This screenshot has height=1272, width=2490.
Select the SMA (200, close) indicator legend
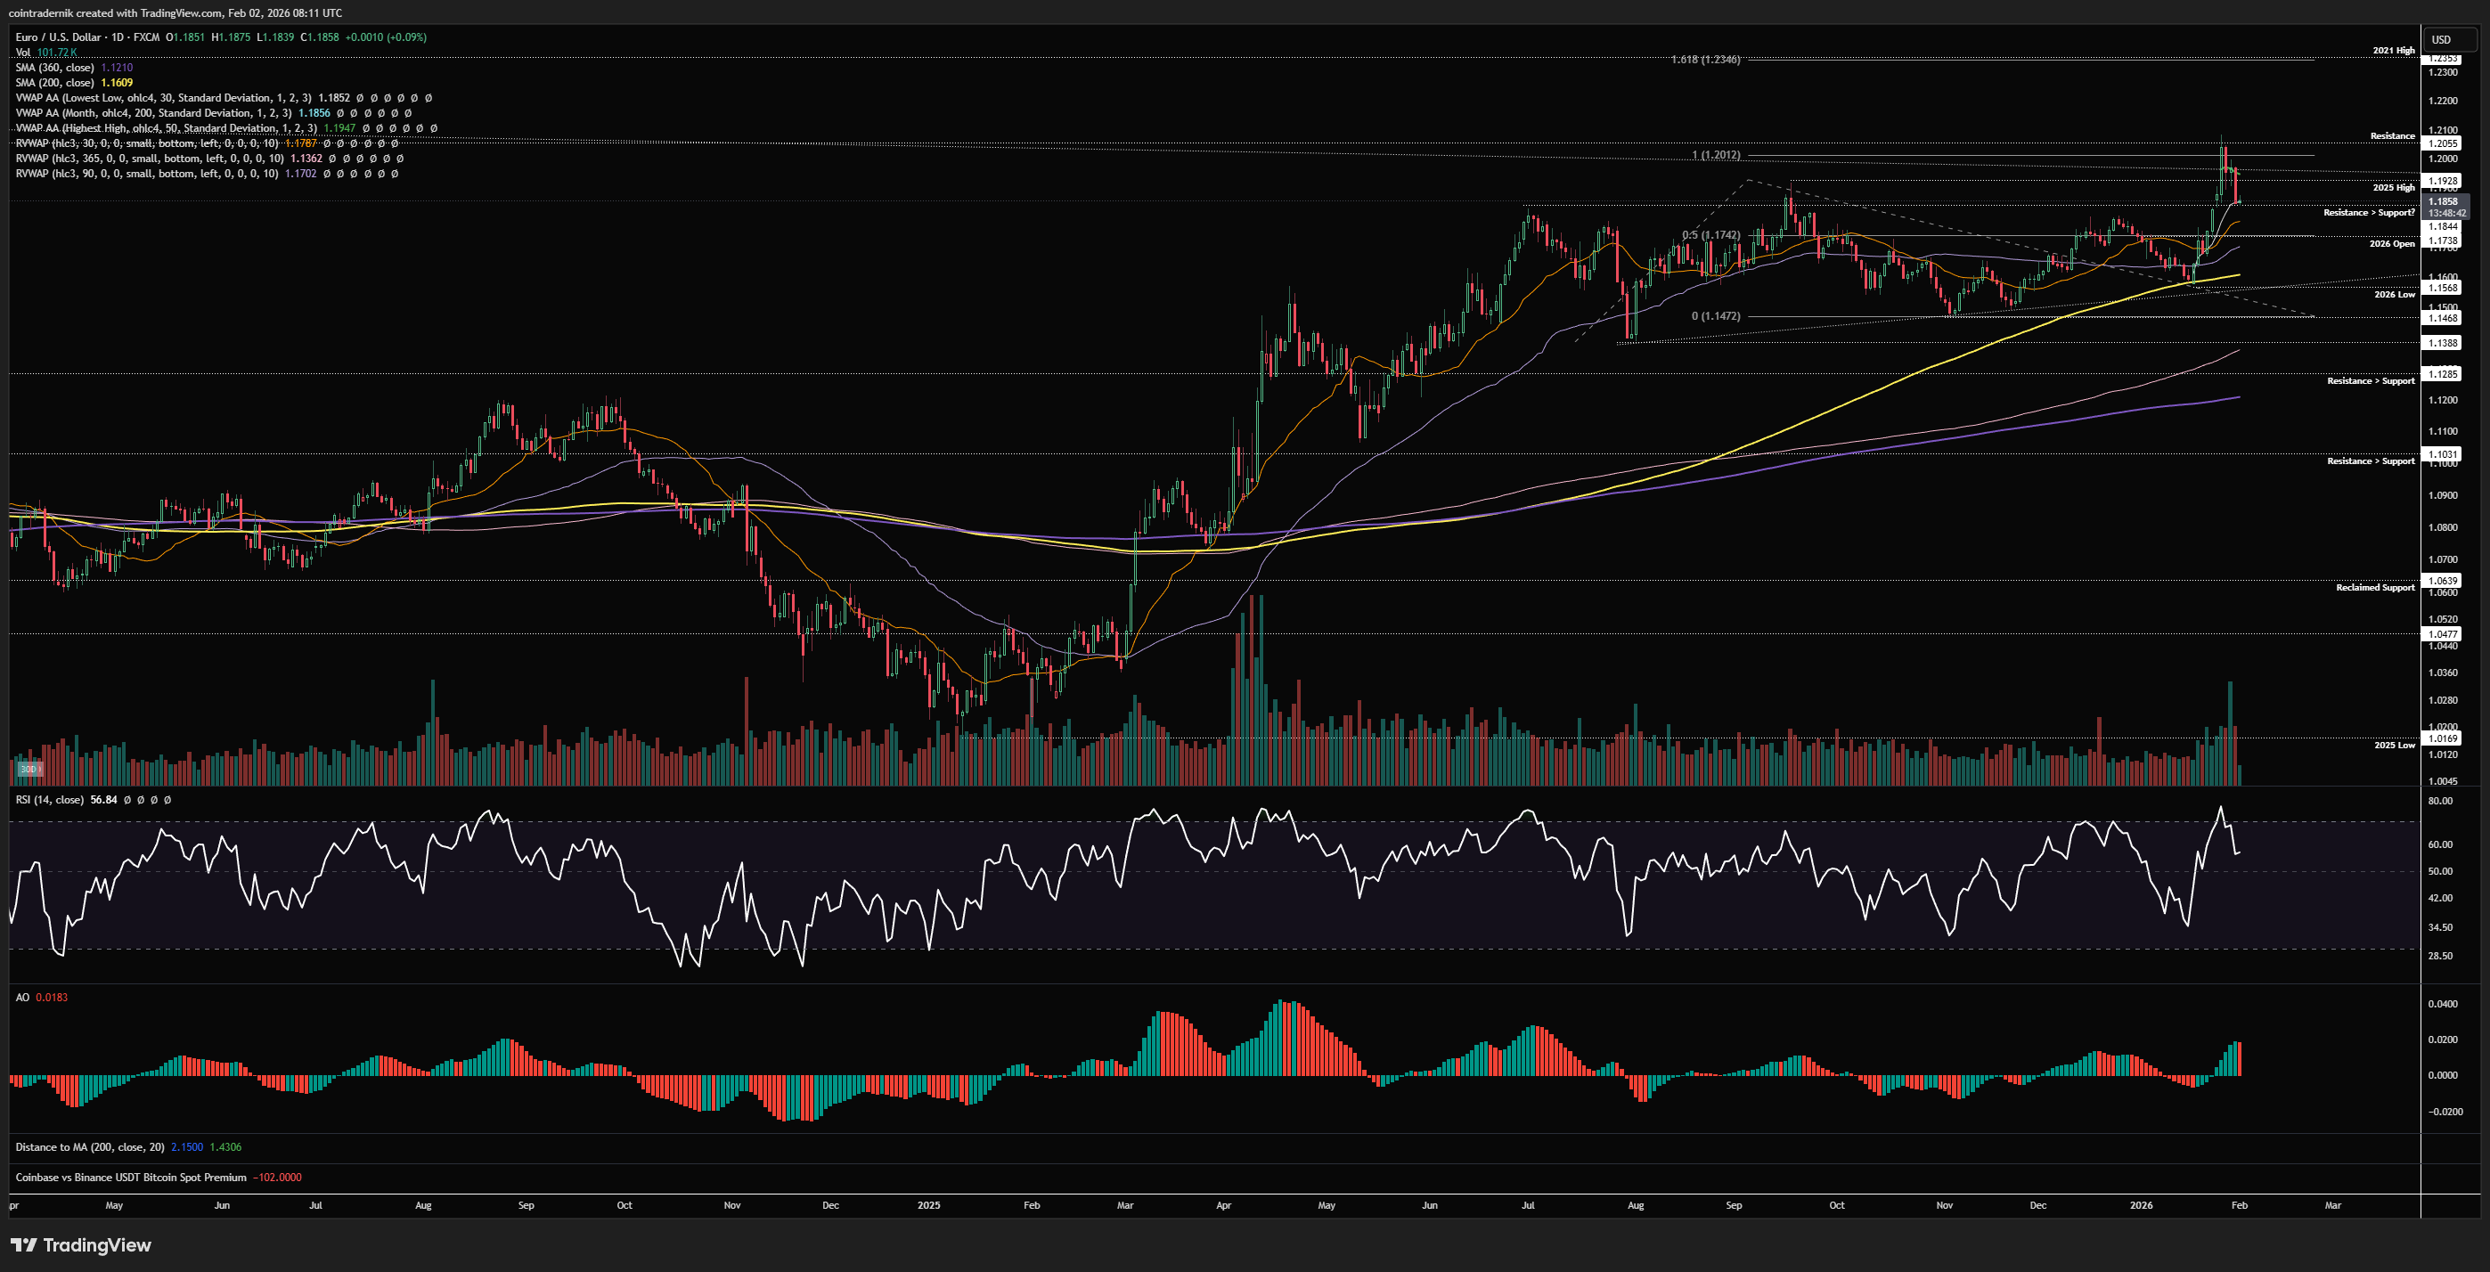(54, 83)
